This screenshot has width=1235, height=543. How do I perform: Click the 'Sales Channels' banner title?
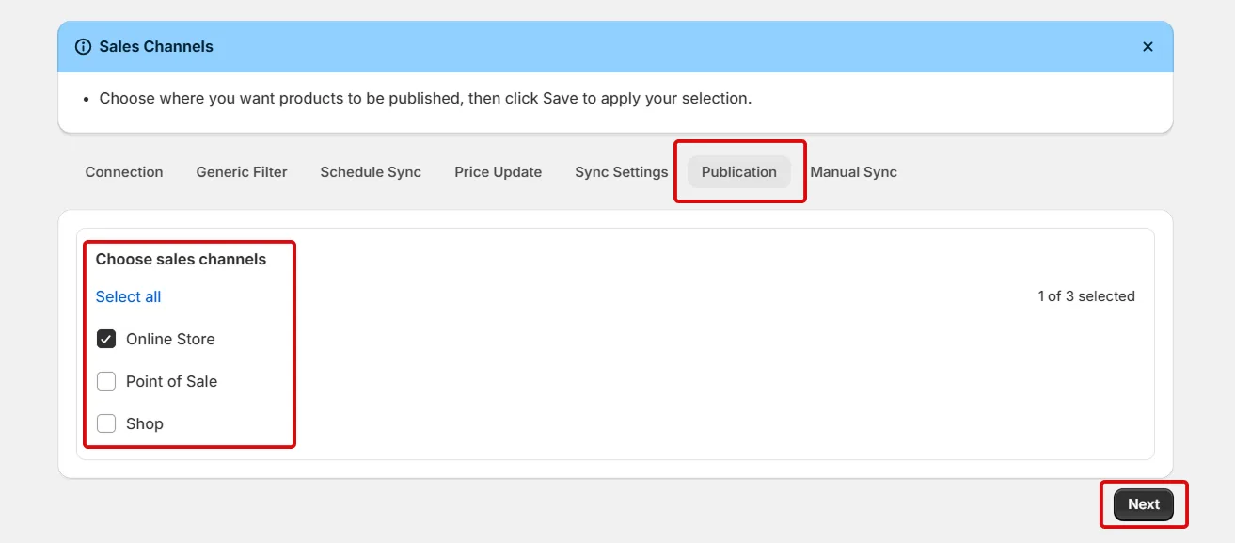pos(156,47)
